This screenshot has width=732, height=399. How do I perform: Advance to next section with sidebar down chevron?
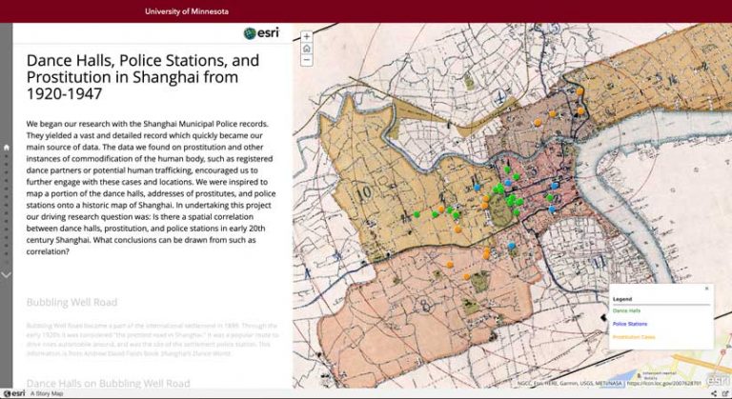6,275
